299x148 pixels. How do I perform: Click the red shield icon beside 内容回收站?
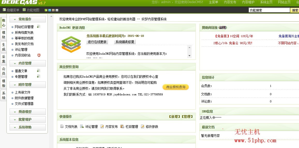(x=39, y=55)
